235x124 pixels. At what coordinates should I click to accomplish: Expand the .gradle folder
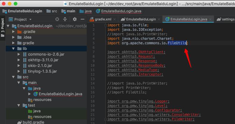coord(13,32)
